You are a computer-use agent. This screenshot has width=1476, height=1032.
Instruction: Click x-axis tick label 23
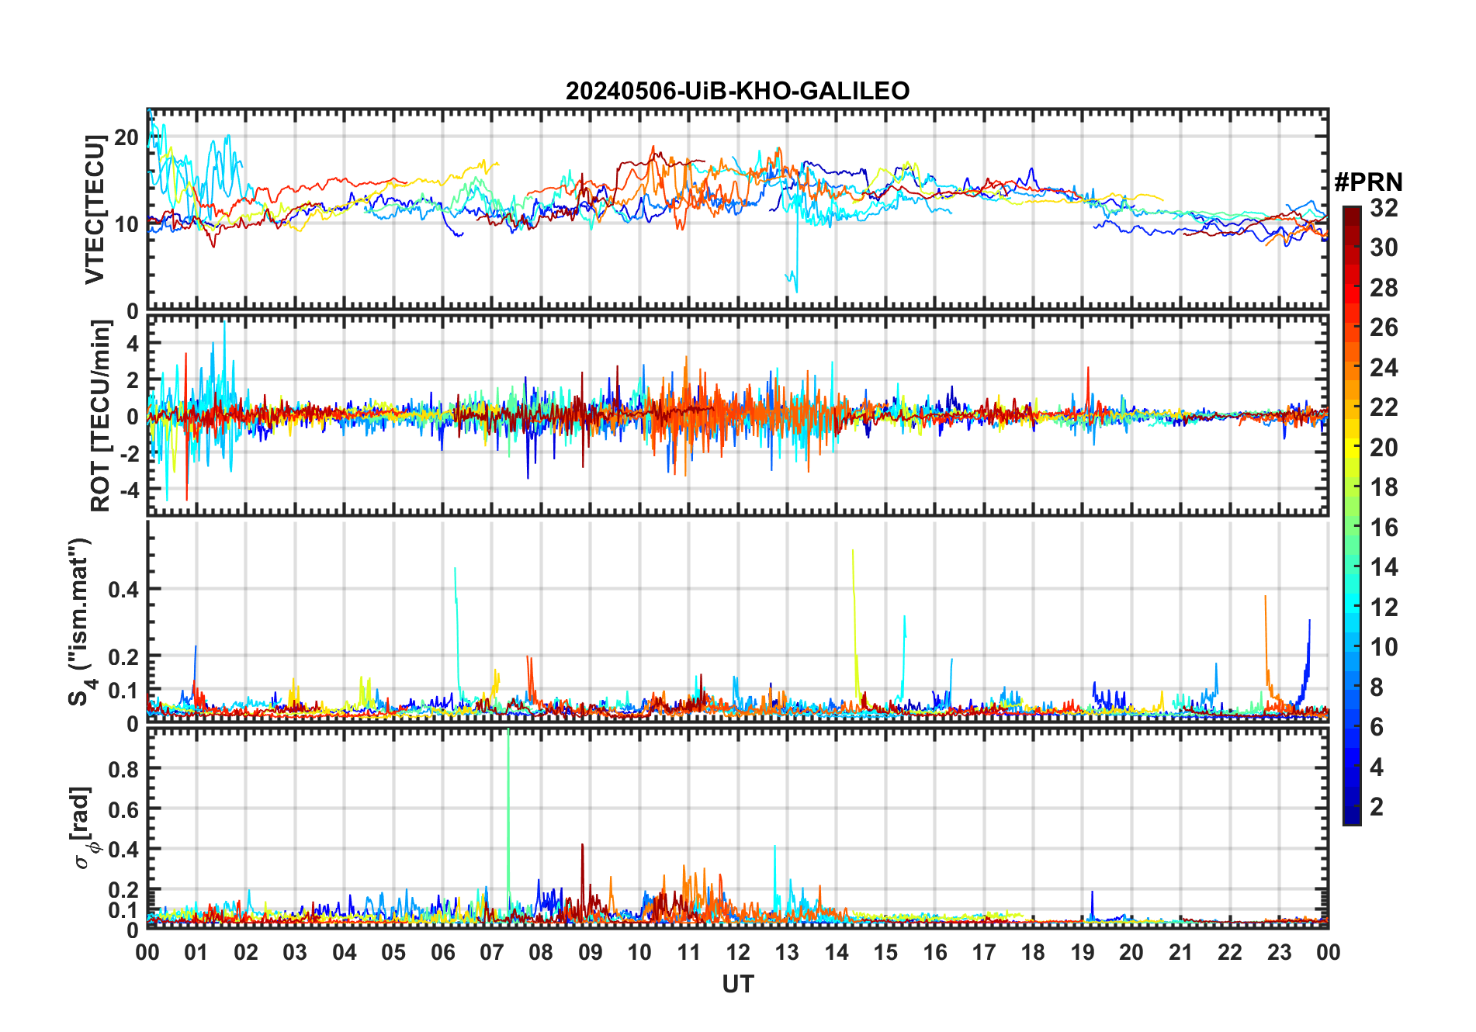pyautogui.click(x=1279, y=952)
